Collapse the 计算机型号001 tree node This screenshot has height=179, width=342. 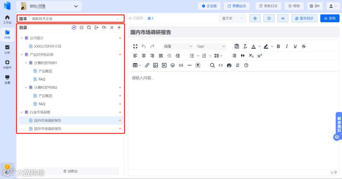tap(26, 63)
